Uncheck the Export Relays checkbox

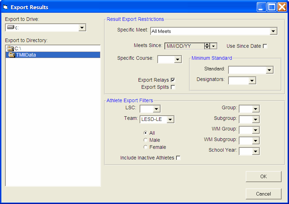(x=173, y=80)
